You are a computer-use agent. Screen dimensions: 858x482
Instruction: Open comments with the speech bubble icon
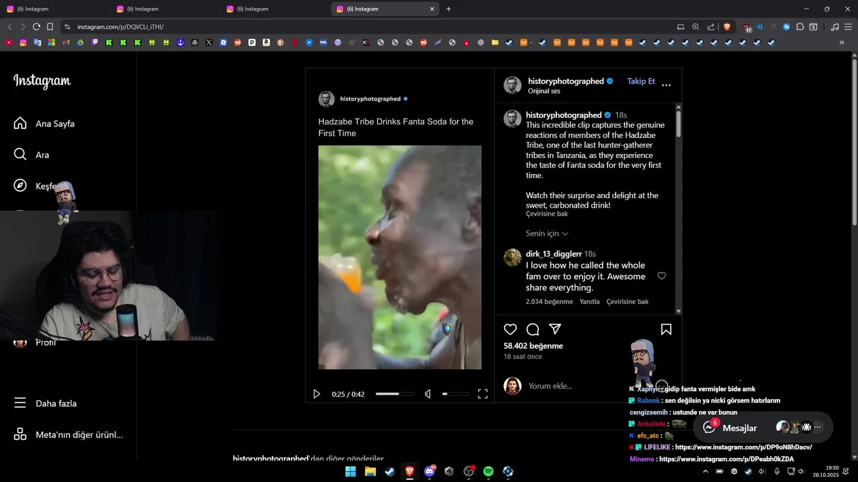[533, 329]
